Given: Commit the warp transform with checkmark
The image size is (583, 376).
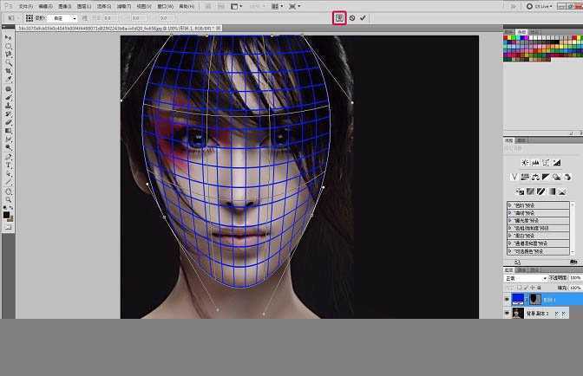Looking at the screenshot, I should pyautogui.click(x=363, y=18).
